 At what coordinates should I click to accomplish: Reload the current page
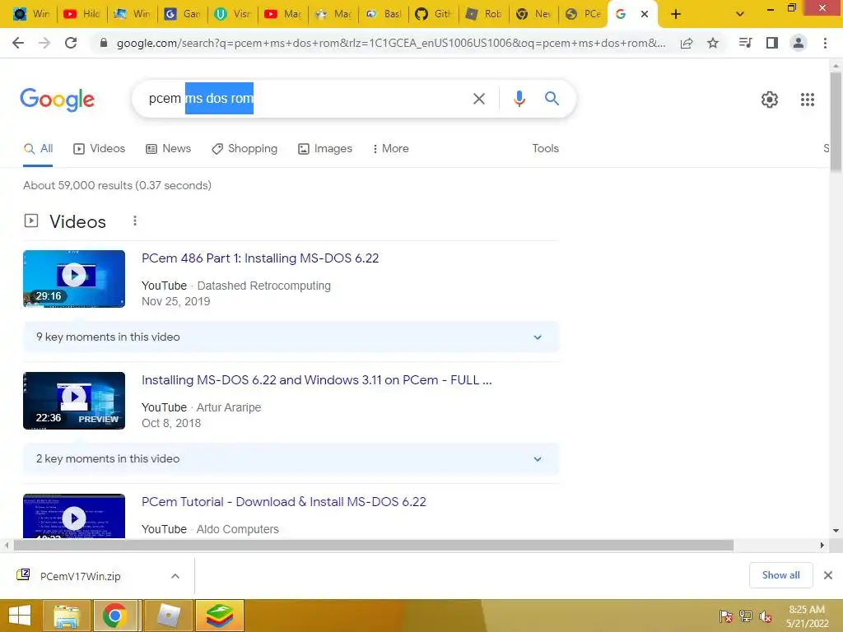[x=71, y=43]
